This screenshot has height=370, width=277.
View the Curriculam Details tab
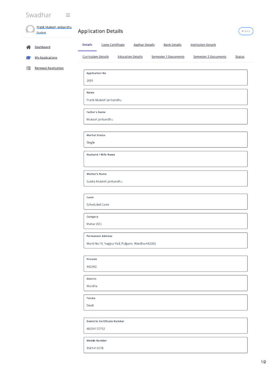pyautogui.click(x=96, y=57)
